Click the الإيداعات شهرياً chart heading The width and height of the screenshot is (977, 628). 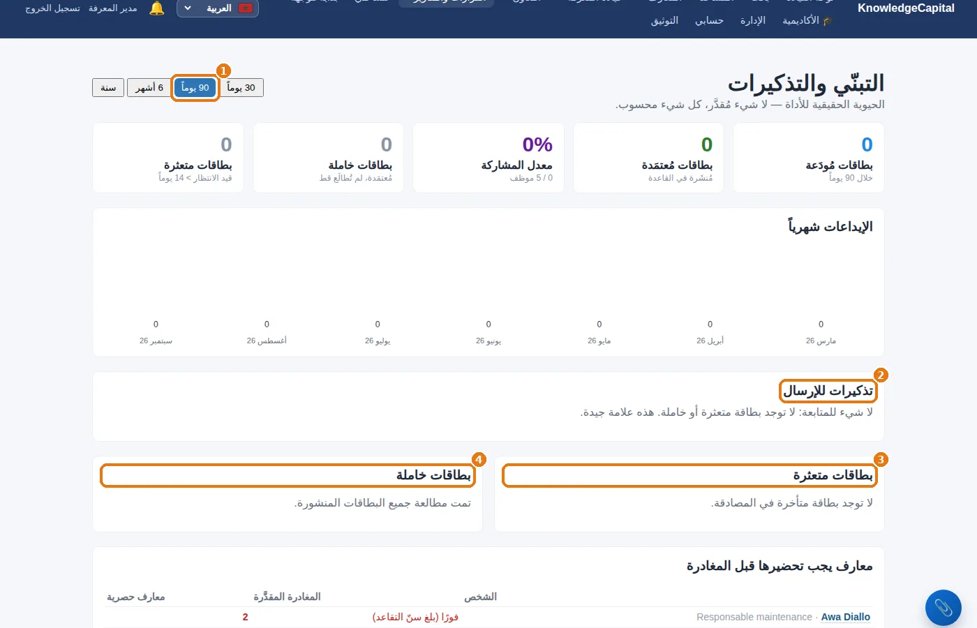click(x=830, y=227)
